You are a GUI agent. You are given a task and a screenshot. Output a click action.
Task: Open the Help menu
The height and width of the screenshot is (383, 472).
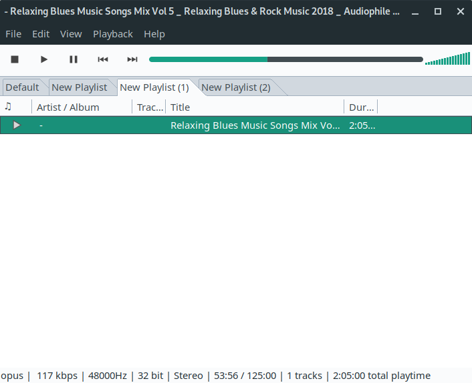pos(154,34)
